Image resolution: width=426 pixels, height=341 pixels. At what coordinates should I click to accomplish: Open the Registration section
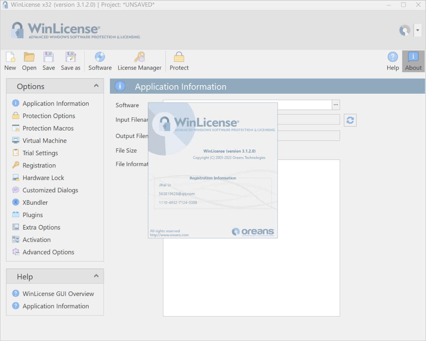tap(39, 166)
